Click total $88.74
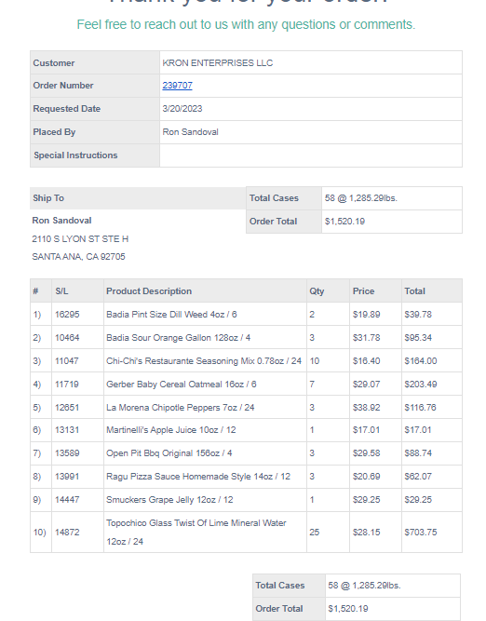Viewport: 486px width, 621px height. click(x=418, y=453)
